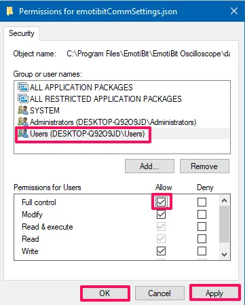Enable Deny for Read & execute
The image size is (245, 305).
click(x=202, y=226)
